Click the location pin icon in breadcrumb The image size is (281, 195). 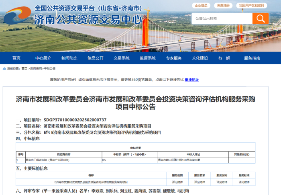[x=4, y=69]
